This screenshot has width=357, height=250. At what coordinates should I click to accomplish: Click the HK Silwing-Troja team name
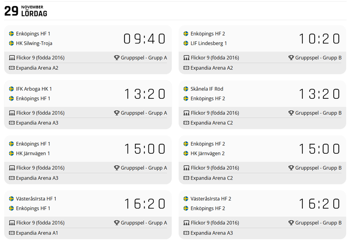click(x=34, y=43)
